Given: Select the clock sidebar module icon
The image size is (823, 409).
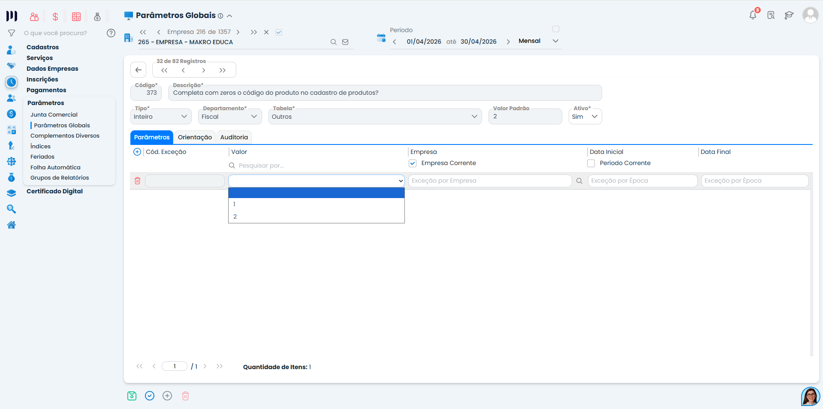Looking at the screenshot, I should point(12,82).
